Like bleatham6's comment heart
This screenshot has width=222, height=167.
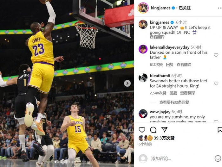point(216,83)
